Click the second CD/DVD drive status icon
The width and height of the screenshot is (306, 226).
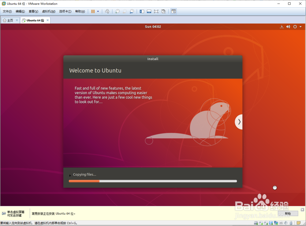pos(266,223)
